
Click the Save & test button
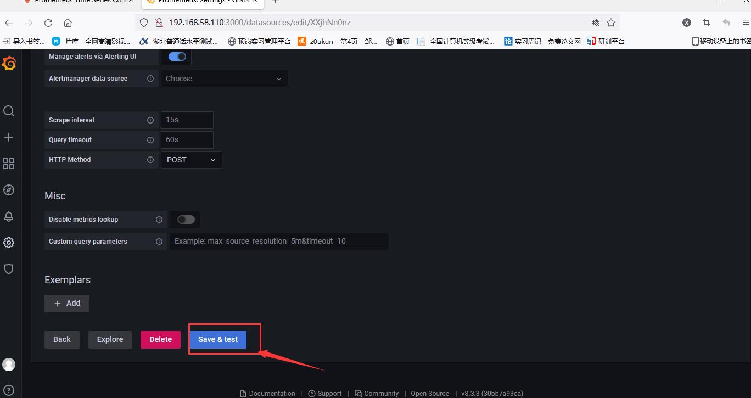(218, 339)
